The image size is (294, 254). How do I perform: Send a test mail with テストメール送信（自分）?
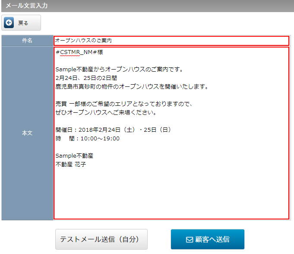coord(101,239)
